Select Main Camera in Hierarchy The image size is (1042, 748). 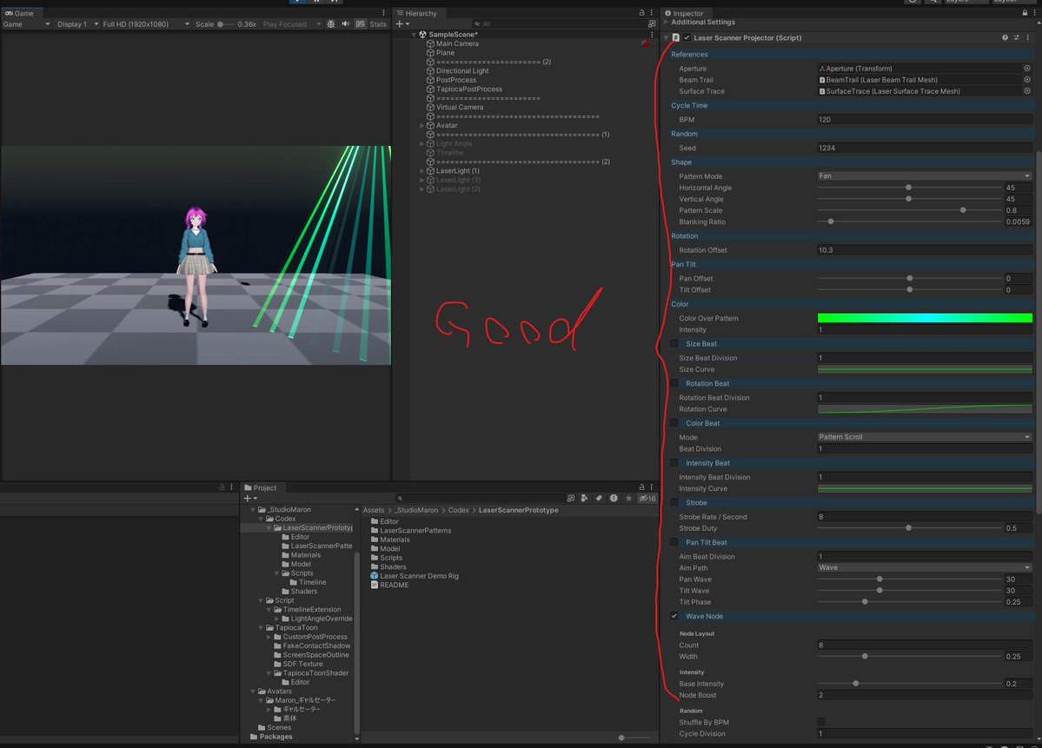pyautogui.click(x=457, y=43)
